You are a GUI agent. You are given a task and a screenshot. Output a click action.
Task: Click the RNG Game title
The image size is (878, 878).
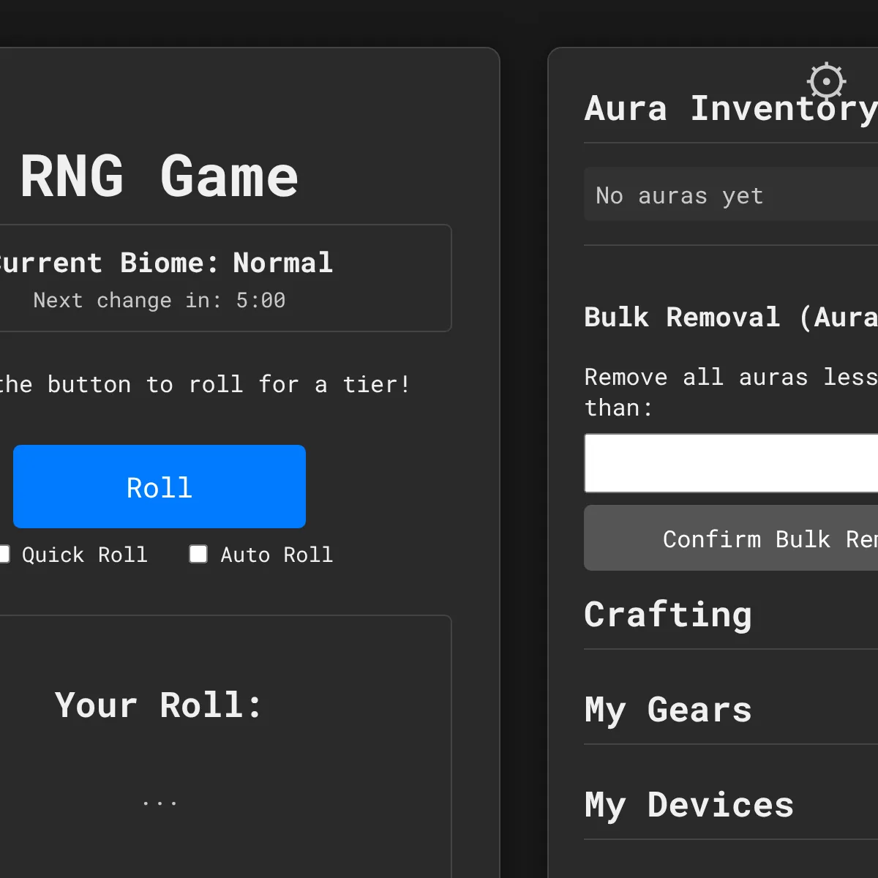(160, 176)
